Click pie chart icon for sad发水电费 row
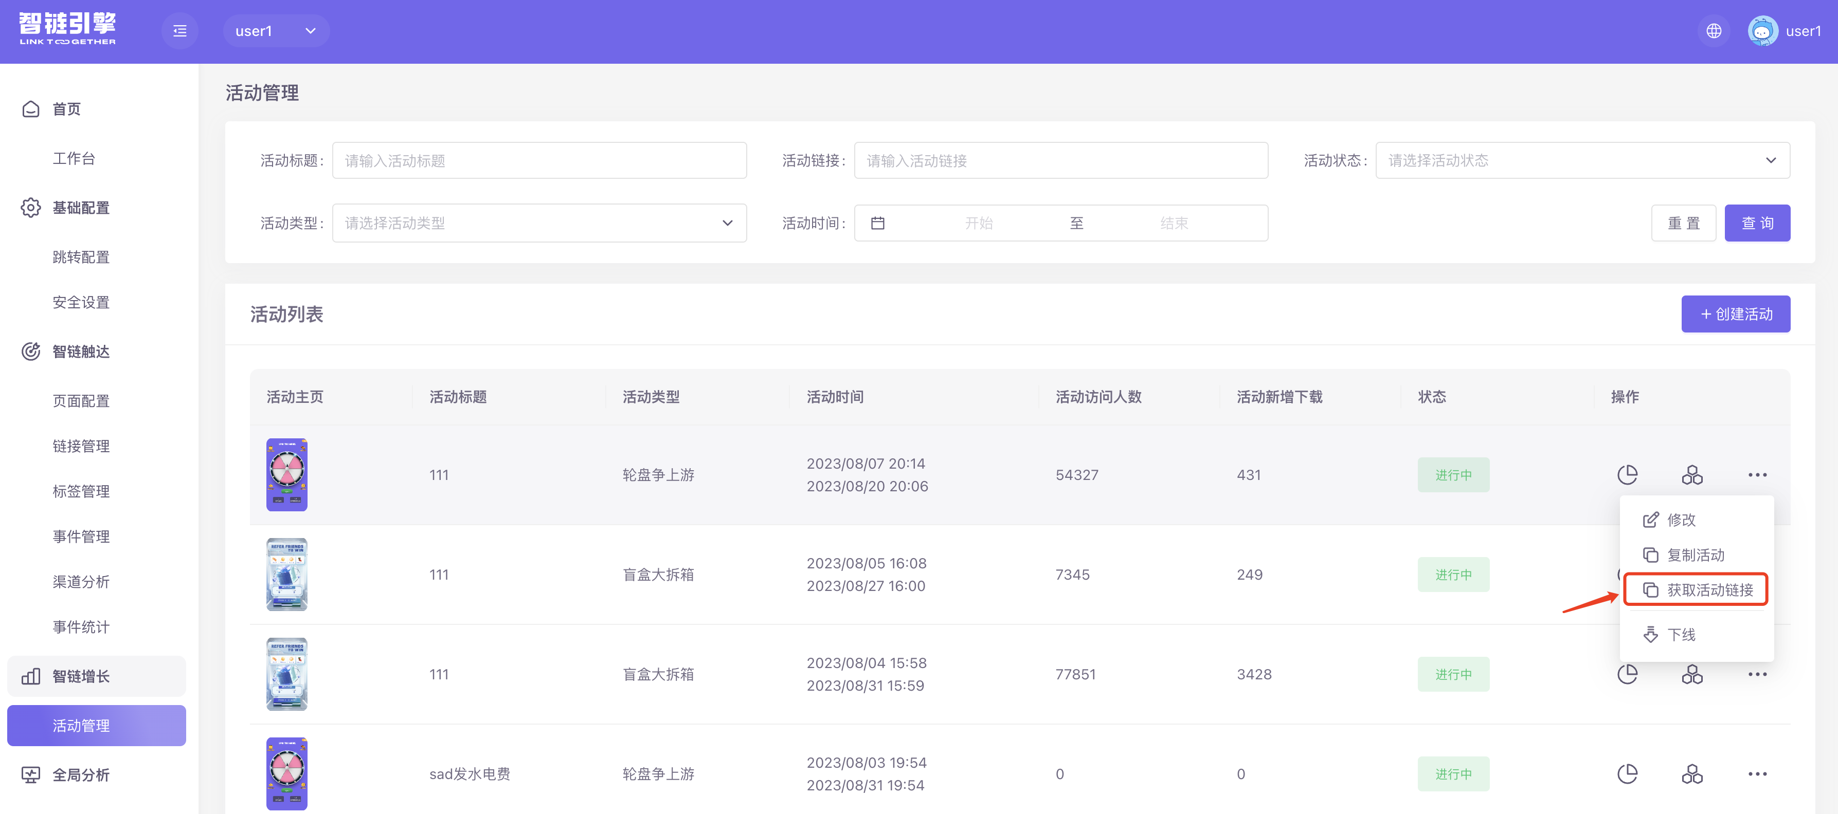Image resolution: width=1838 pixels, height=814 pixels. 1627,774
